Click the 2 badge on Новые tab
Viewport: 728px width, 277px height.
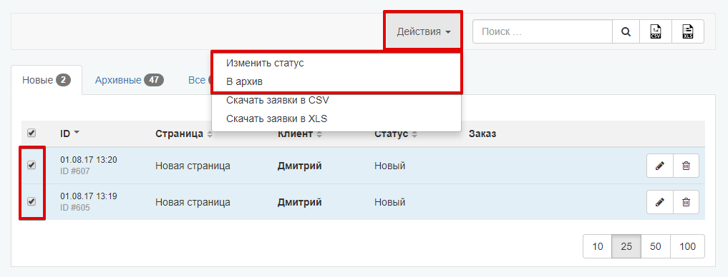coord(63,80)
